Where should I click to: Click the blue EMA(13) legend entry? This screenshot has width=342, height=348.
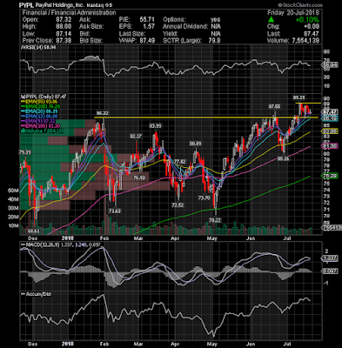coord(39,117)
